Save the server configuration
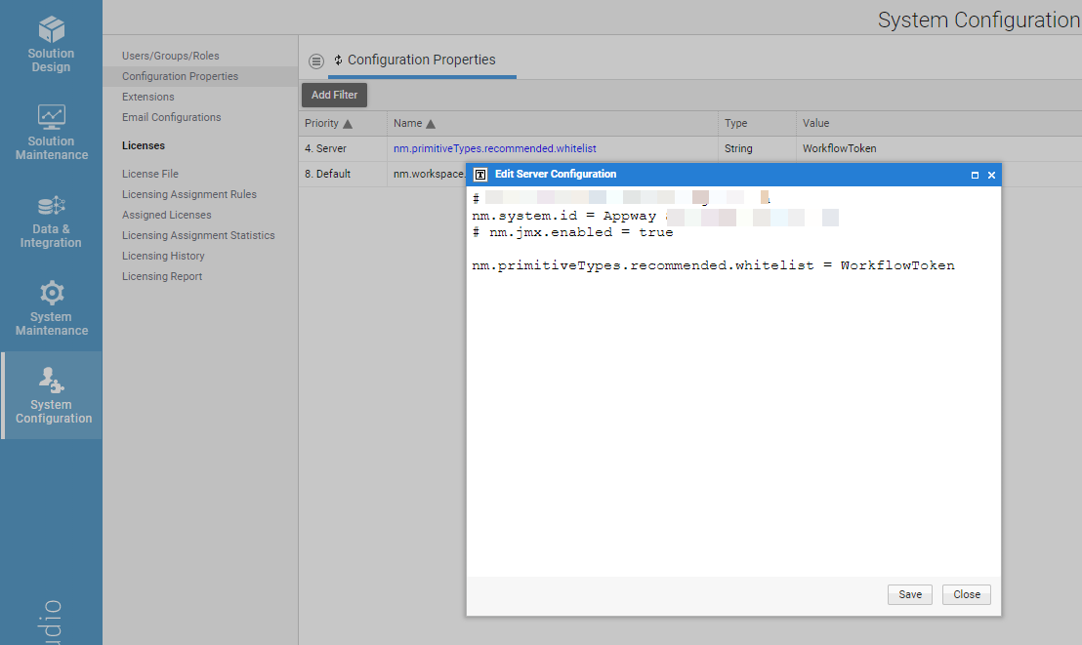 pos(909,594)
